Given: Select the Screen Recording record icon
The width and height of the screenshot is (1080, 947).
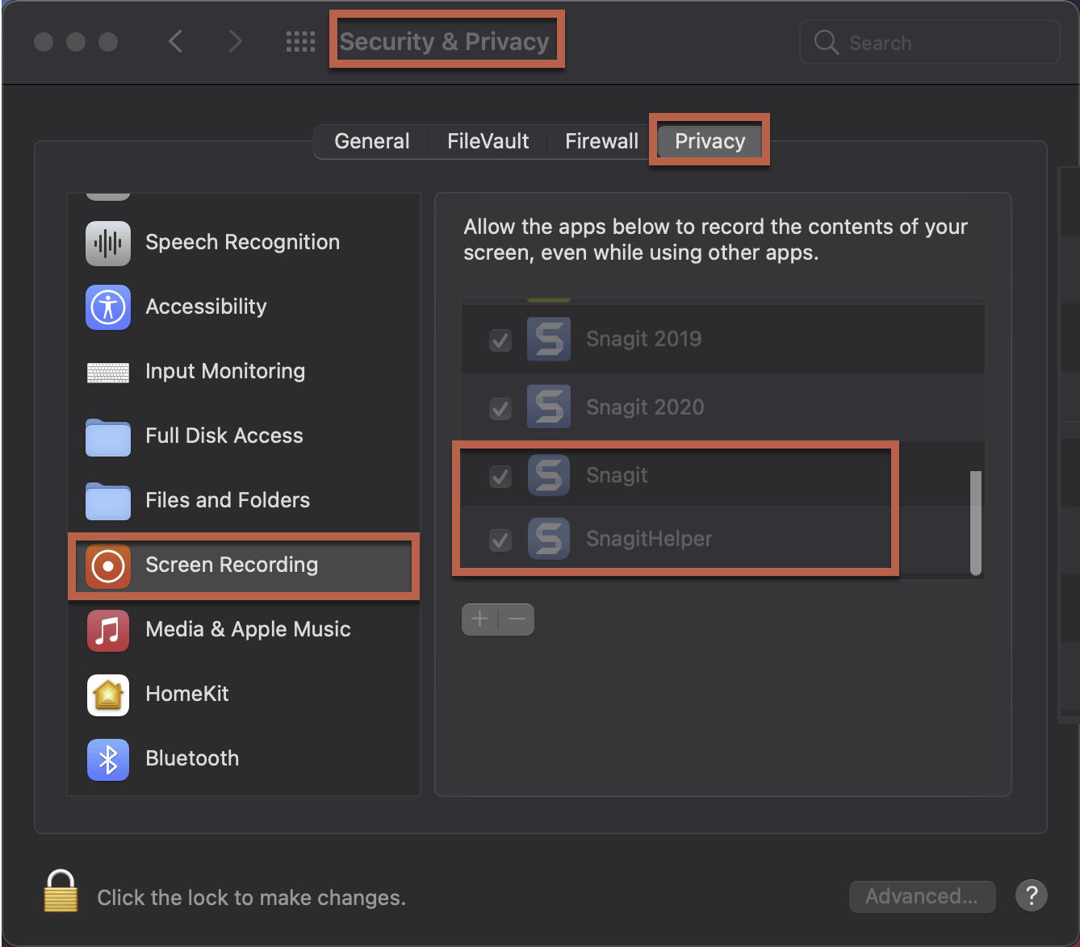Looking at the screenshot, I should click(107, 565).
